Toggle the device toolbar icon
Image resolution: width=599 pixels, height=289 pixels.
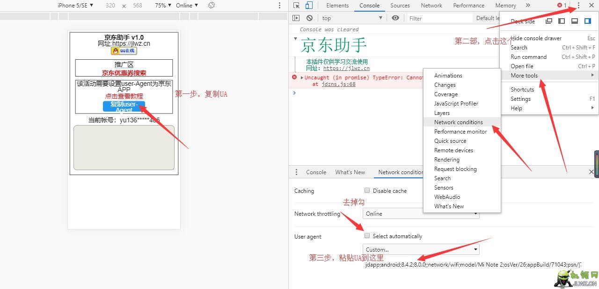[309, 6]
